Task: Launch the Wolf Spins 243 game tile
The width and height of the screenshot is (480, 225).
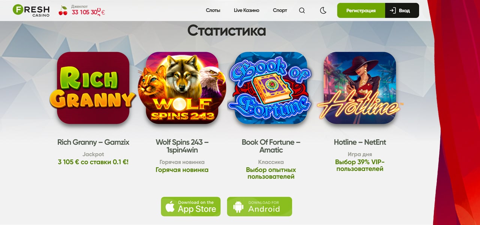Action: (x=182, y=88)
